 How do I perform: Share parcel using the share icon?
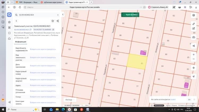(x=58, y=21)
